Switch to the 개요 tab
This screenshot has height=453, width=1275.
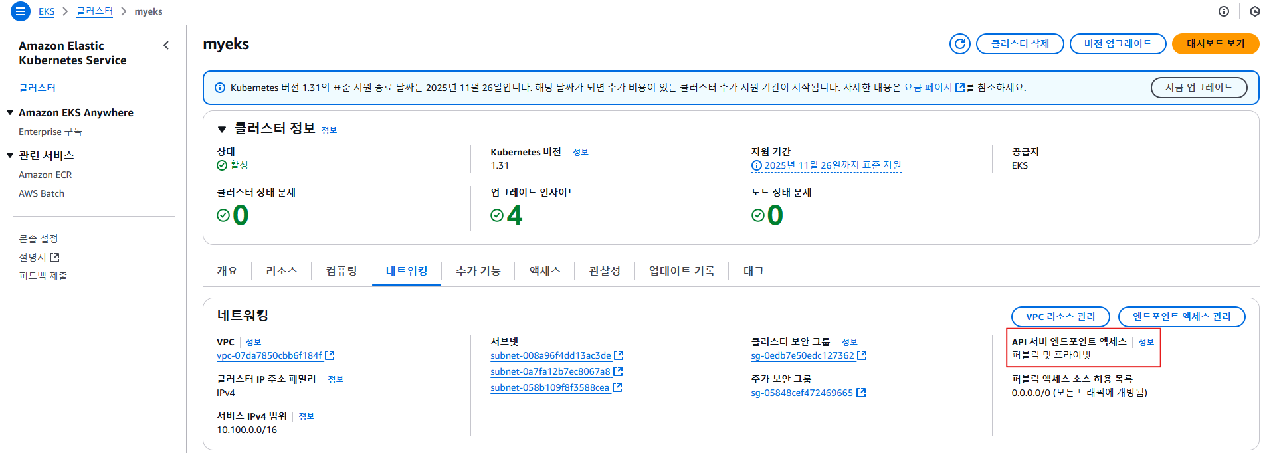pos(227,271)
